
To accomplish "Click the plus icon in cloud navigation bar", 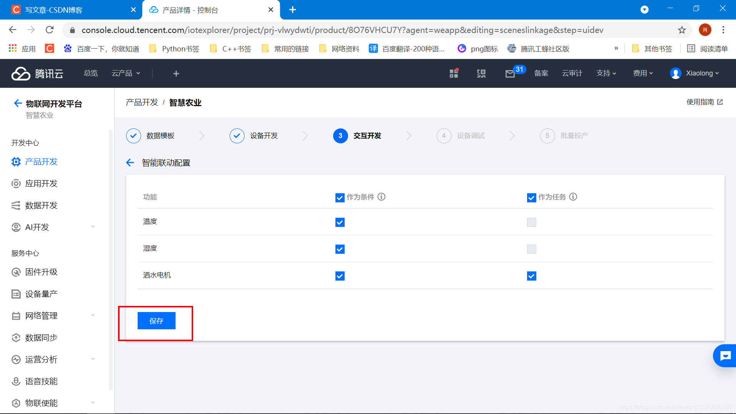I will pos(176,74).
